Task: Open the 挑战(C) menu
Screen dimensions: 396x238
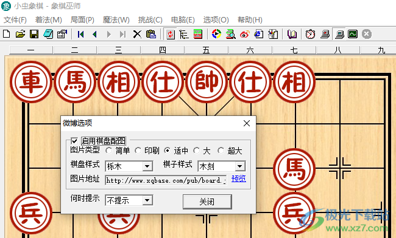Action: (150, 20)
